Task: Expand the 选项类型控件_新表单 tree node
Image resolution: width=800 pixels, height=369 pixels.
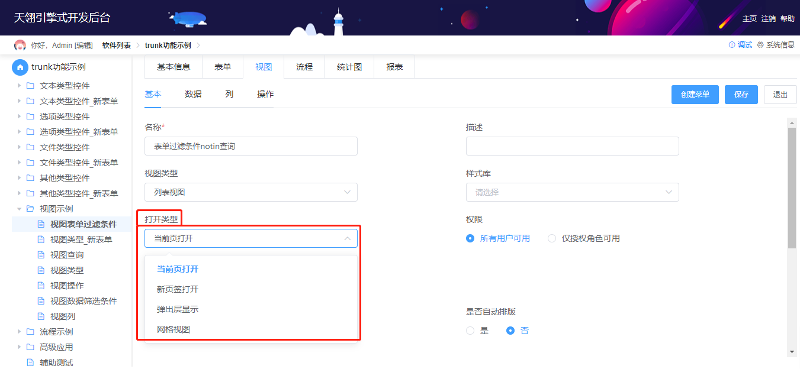Action: pyautogui.click(x=19, y=132)
